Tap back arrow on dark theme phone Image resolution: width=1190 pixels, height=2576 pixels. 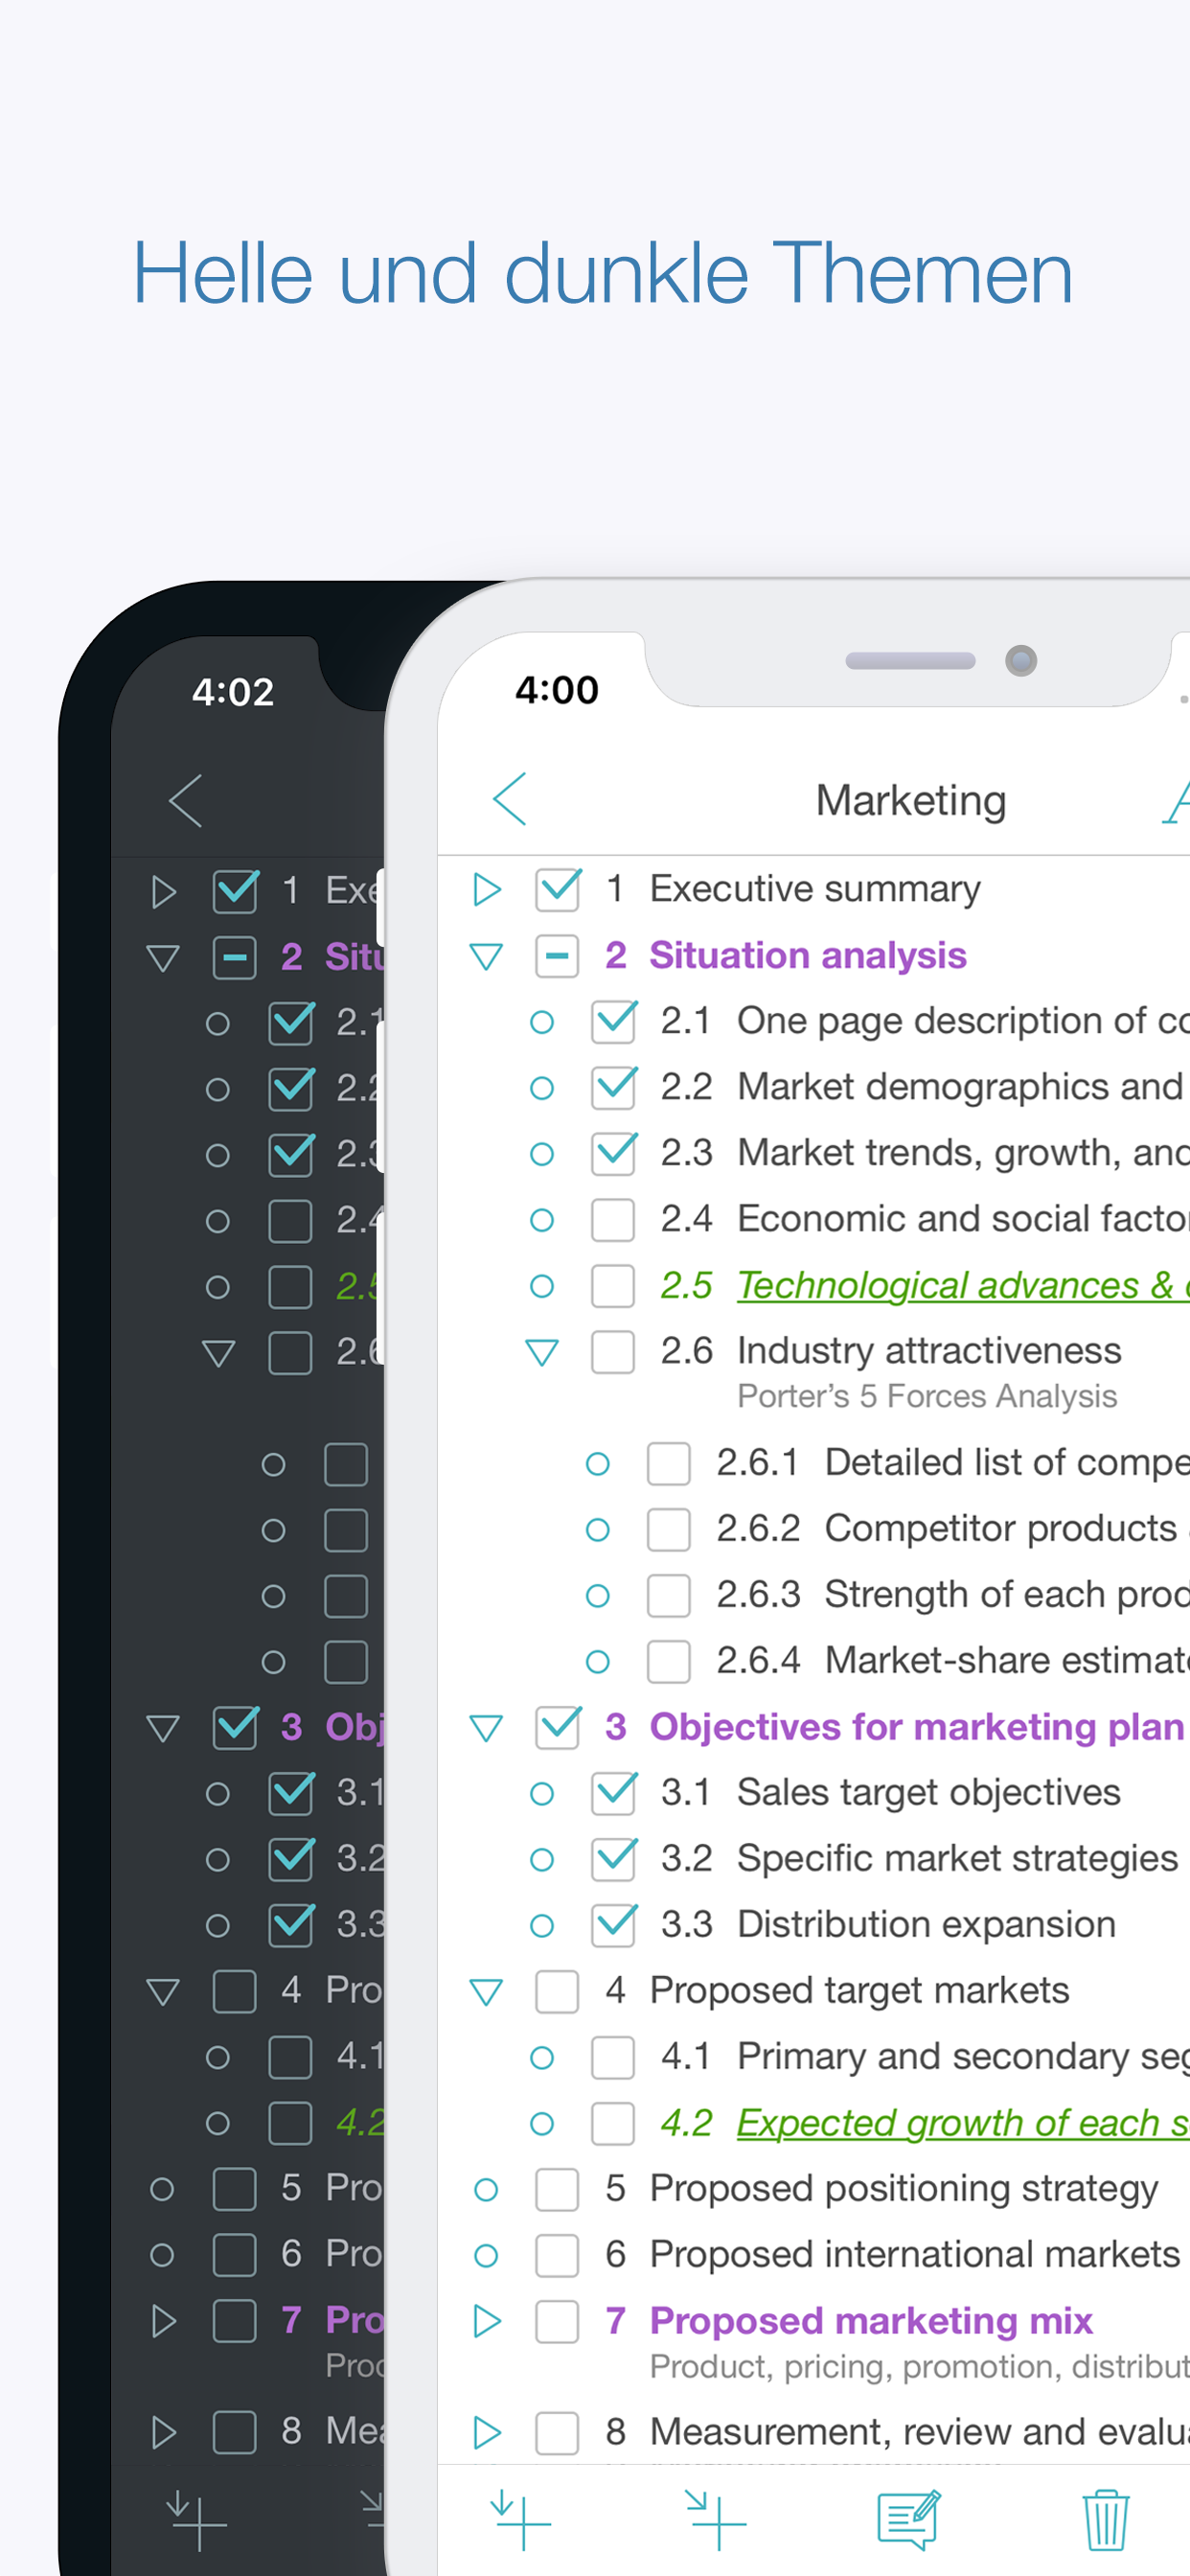click(186, 801)
